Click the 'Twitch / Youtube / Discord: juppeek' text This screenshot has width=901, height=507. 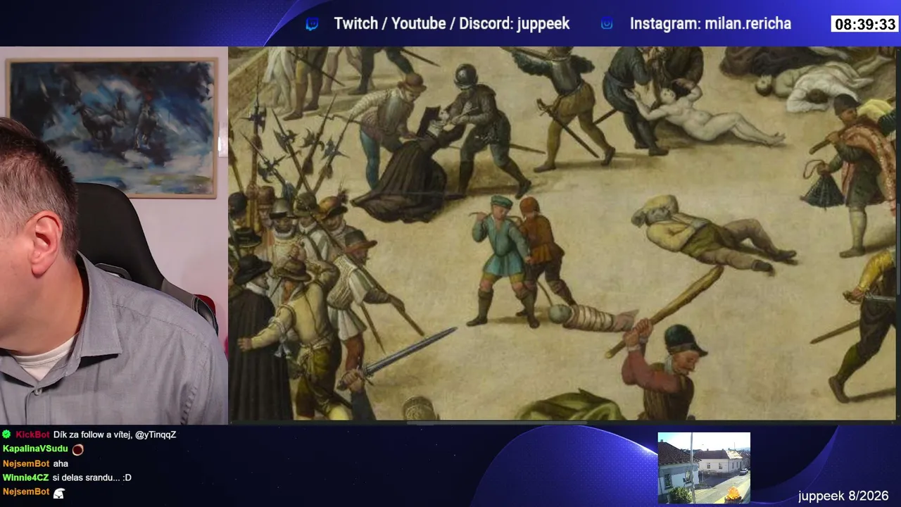pos(451,24)
